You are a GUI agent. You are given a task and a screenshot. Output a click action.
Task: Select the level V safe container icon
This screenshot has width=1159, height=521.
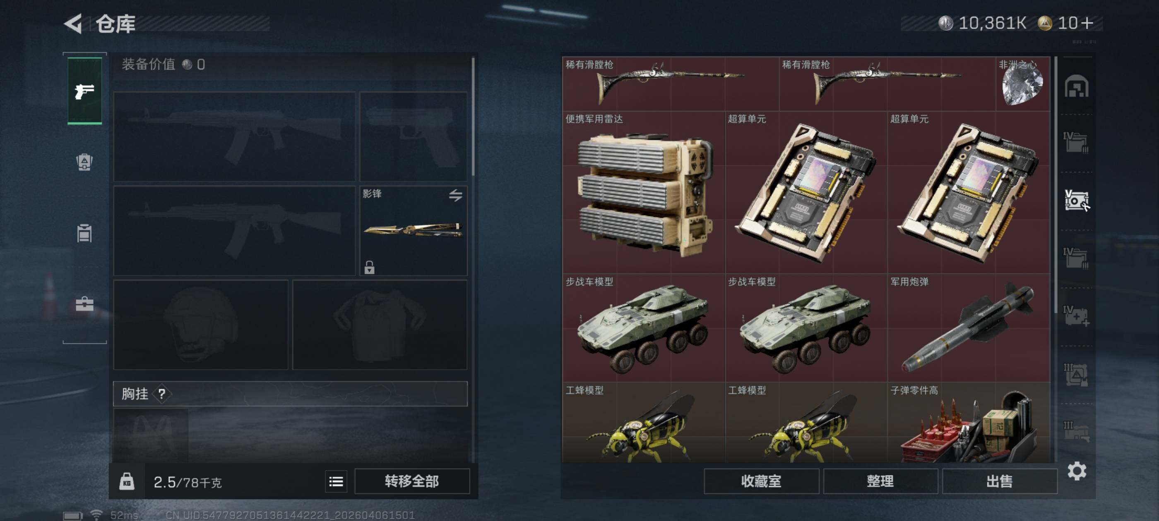pos(1076,201)
